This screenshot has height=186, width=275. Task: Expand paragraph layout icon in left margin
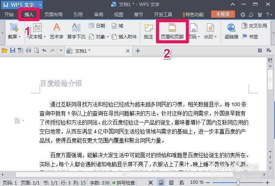pyautogui.click(x=19, y=120)
